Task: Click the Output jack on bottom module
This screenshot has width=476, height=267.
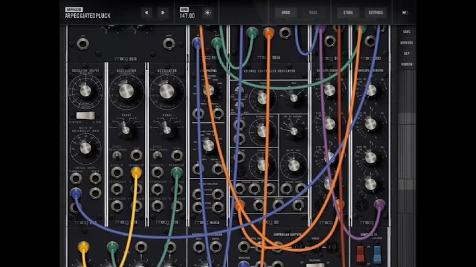Action: 216,247
